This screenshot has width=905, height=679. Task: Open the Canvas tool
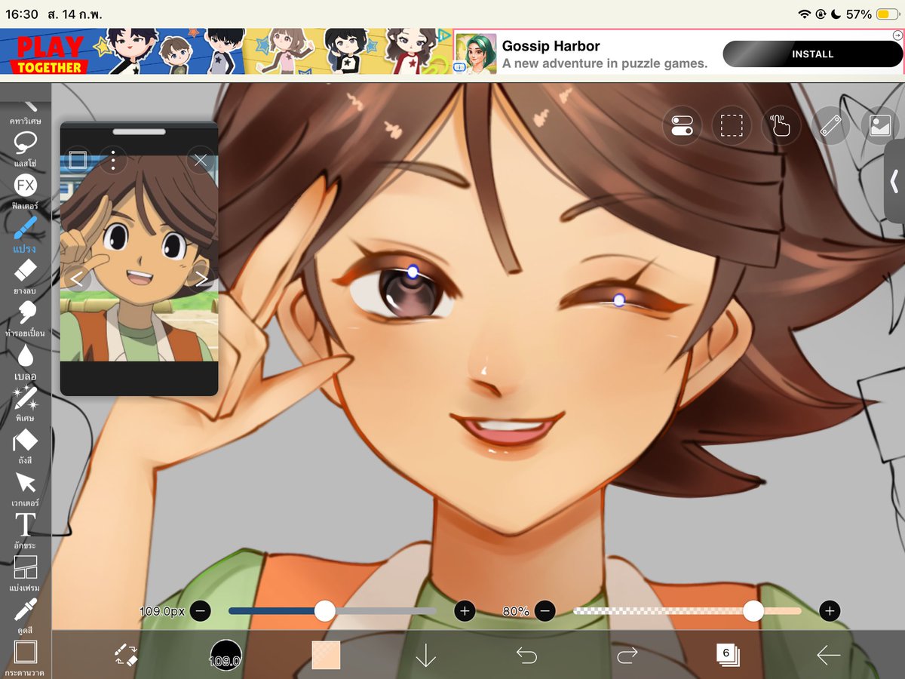(x=25, y=657)
